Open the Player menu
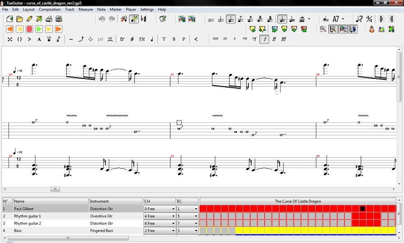This screenshot has height=243, width=404. [131, 9]
